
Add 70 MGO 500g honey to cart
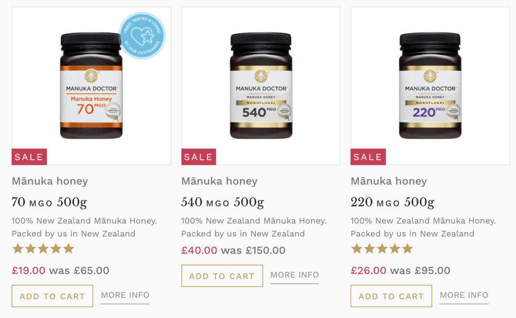point(53,296)
